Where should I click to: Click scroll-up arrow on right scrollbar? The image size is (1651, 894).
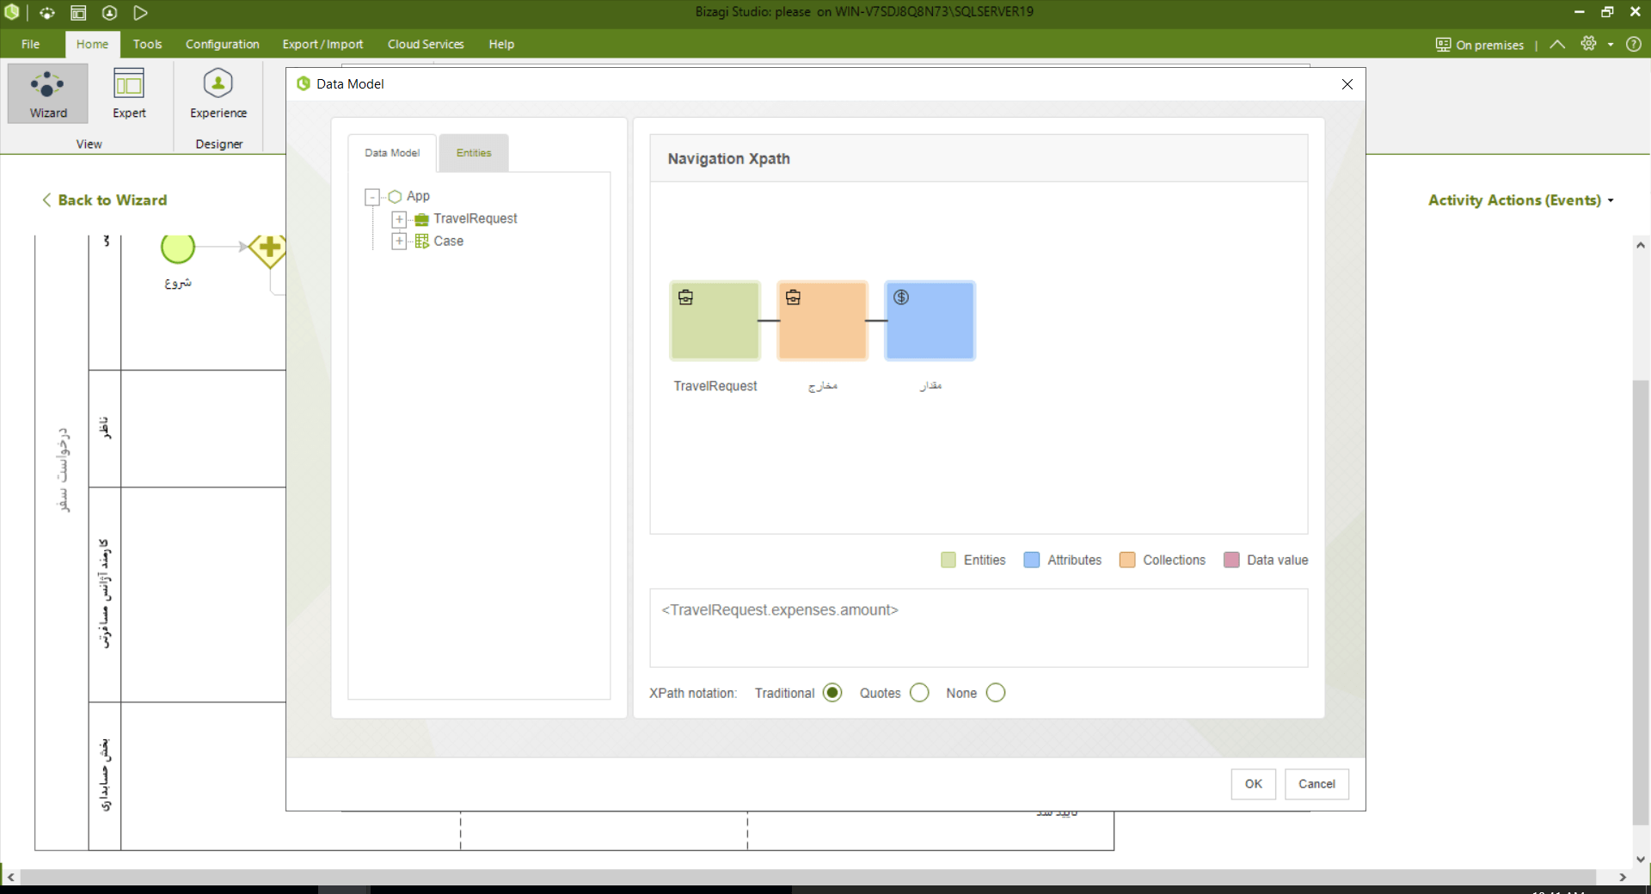(x=1641, y=246)
